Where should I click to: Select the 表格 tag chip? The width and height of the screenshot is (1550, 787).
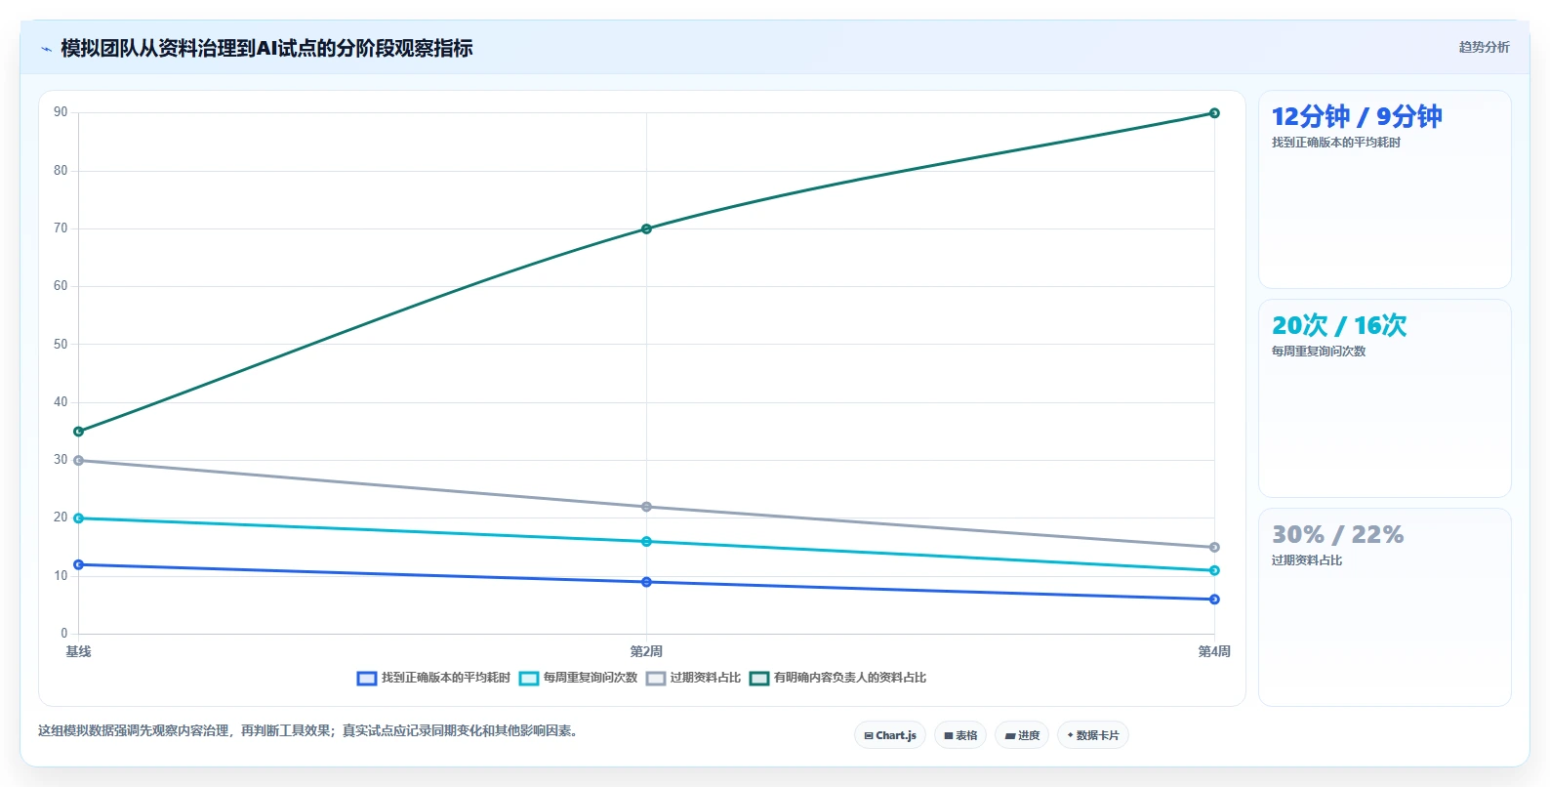tap(960, 735)
